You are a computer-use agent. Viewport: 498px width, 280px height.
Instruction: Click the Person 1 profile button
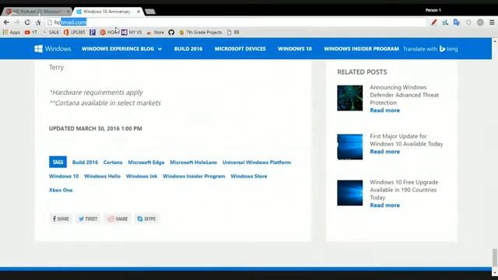click(433, 10)
